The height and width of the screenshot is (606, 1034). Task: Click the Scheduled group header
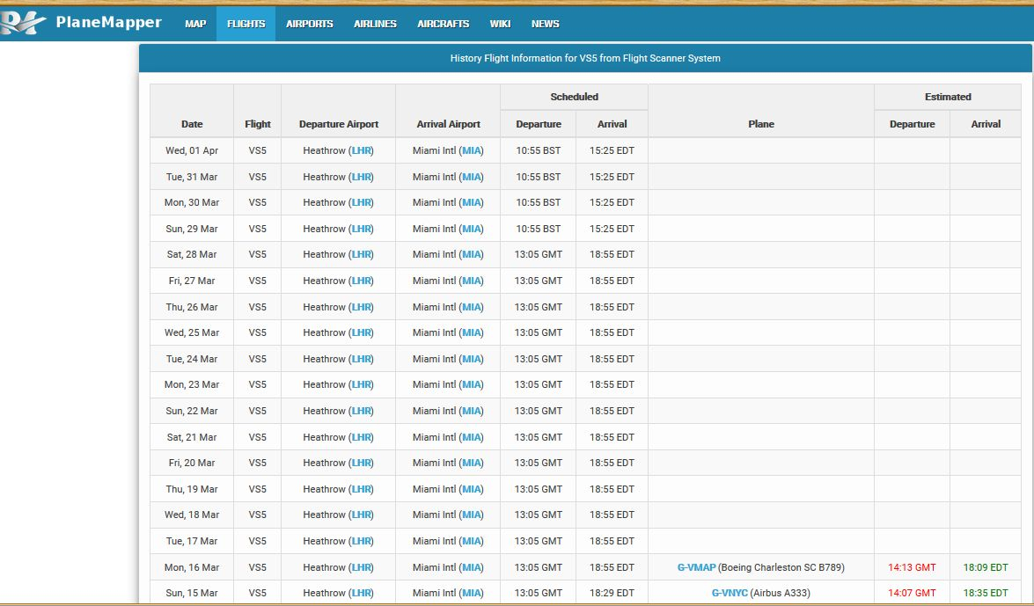tap(575, 97)
